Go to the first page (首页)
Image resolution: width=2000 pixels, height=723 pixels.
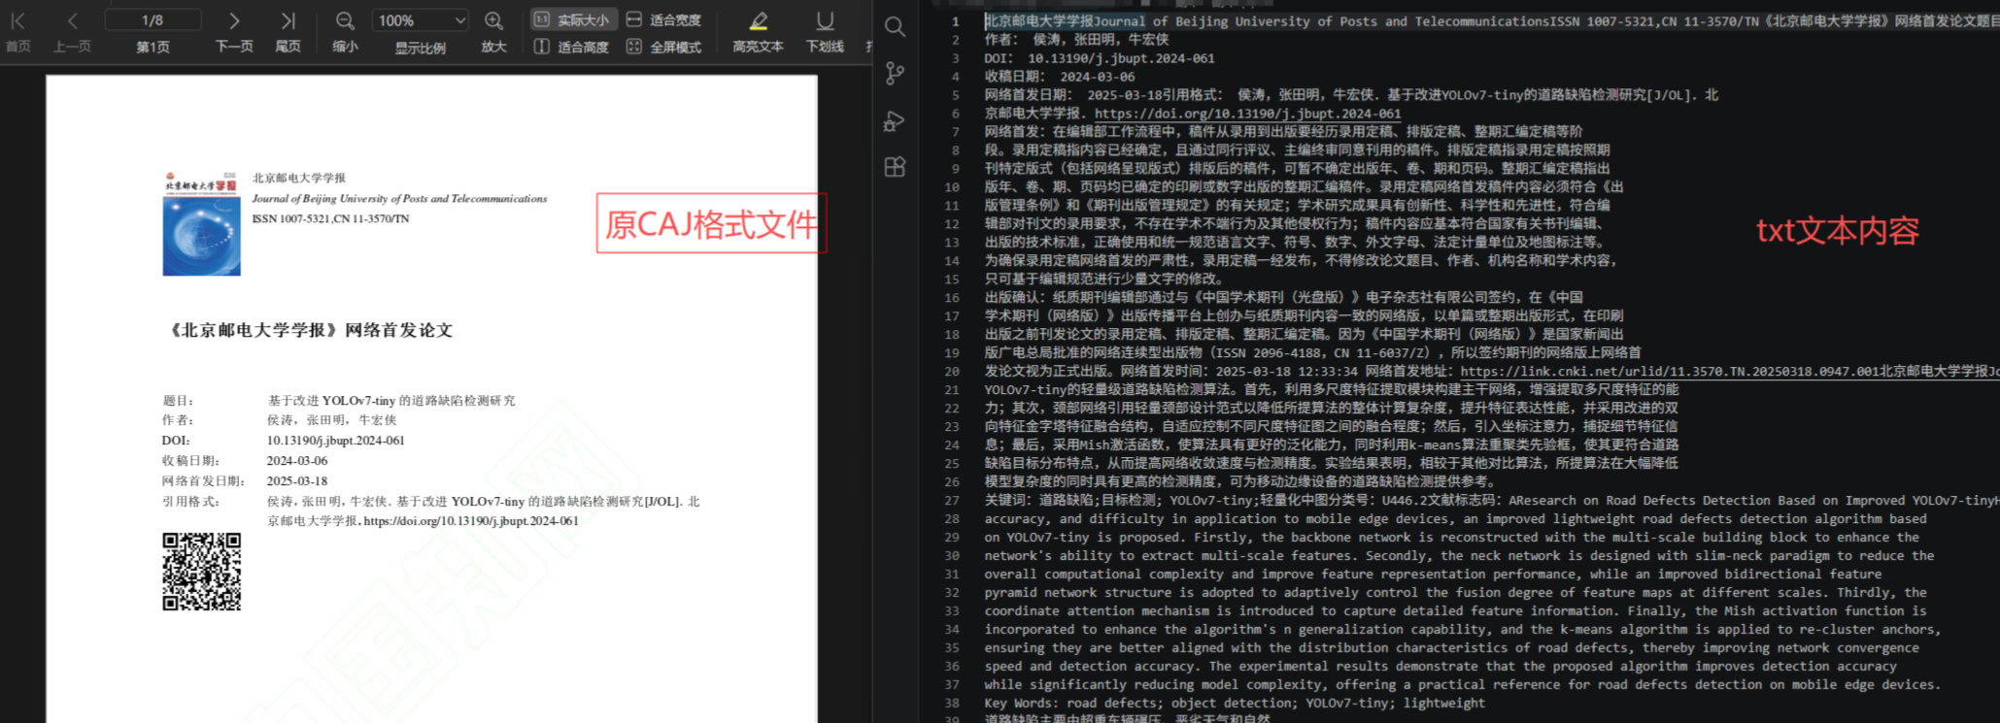18,31
